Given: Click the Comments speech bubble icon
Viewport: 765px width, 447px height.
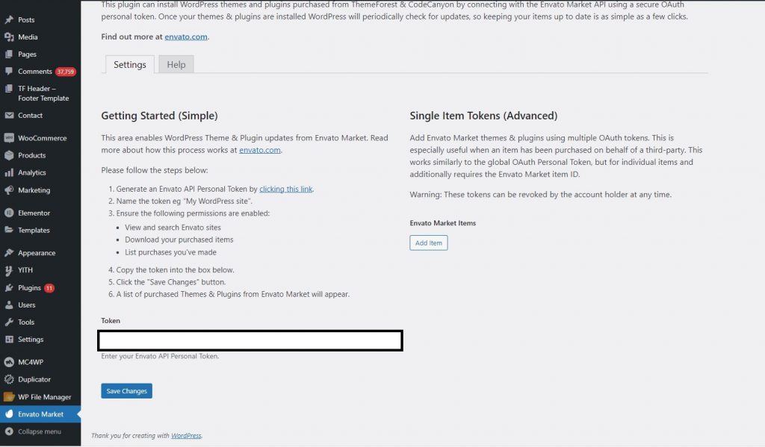Looking at the screenshot, I should (9, 72).
